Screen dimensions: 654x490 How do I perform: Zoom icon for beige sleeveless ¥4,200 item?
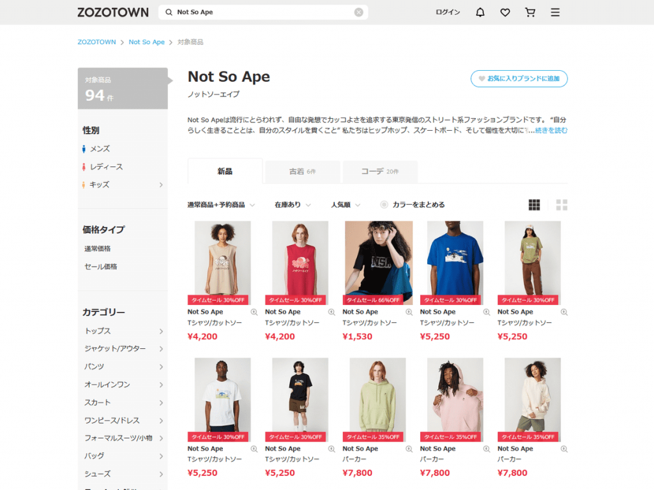(x=254, y=312)
